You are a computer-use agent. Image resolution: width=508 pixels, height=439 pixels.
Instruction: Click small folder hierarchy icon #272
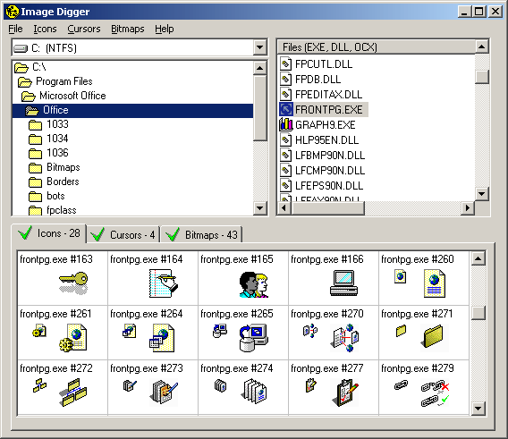click(39, 385)
